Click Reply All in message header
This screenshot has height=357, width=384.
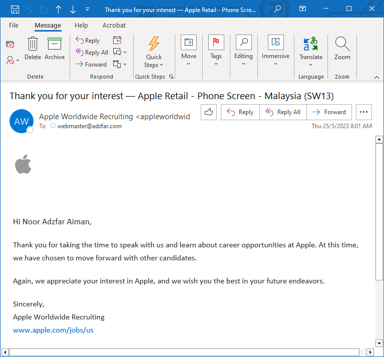(283, 112)
